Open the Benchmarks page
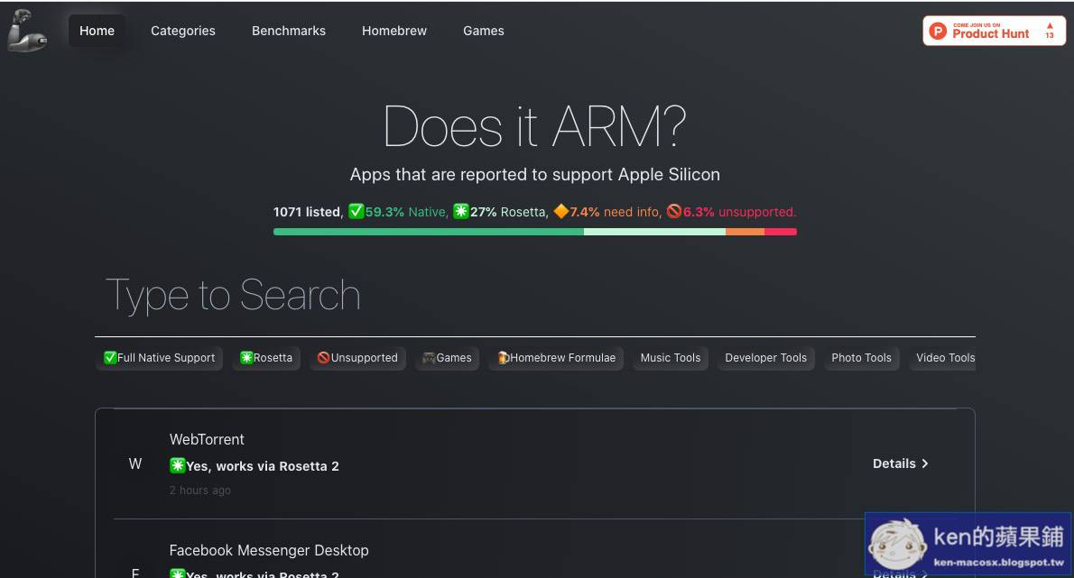 (x=289, y=31)
